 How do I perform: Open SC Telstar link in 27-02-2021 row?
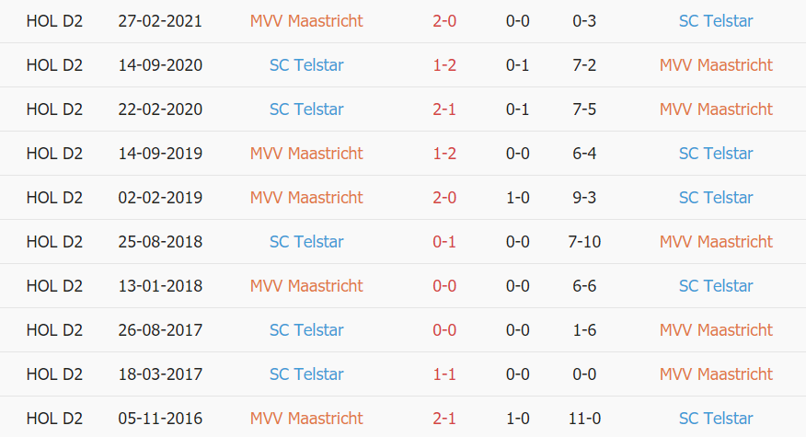coord(716,21)
